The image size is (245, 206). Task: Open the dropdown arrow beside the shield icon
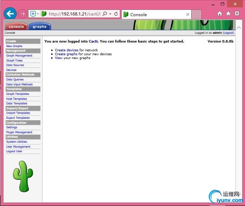click(x=38, y=14)
